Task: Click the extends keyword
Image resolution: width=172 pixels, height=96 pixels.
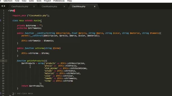Action: (x=29, y=21)
